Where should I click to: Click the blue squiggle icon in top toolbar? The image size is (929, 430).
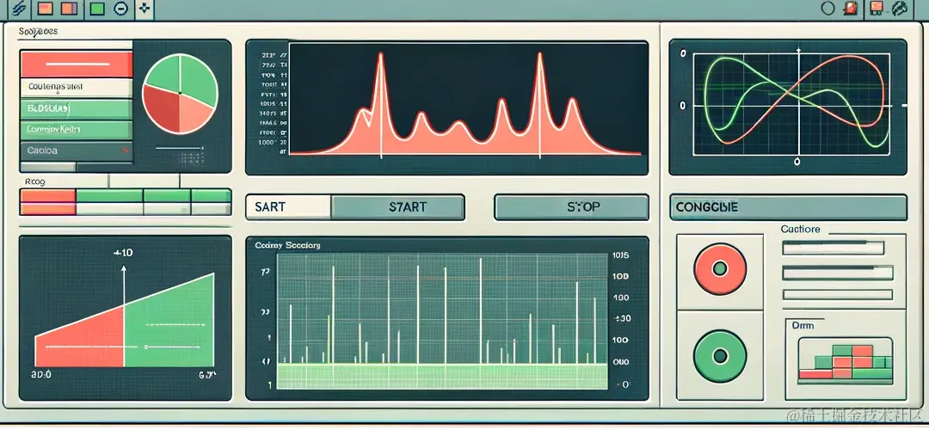18,9
